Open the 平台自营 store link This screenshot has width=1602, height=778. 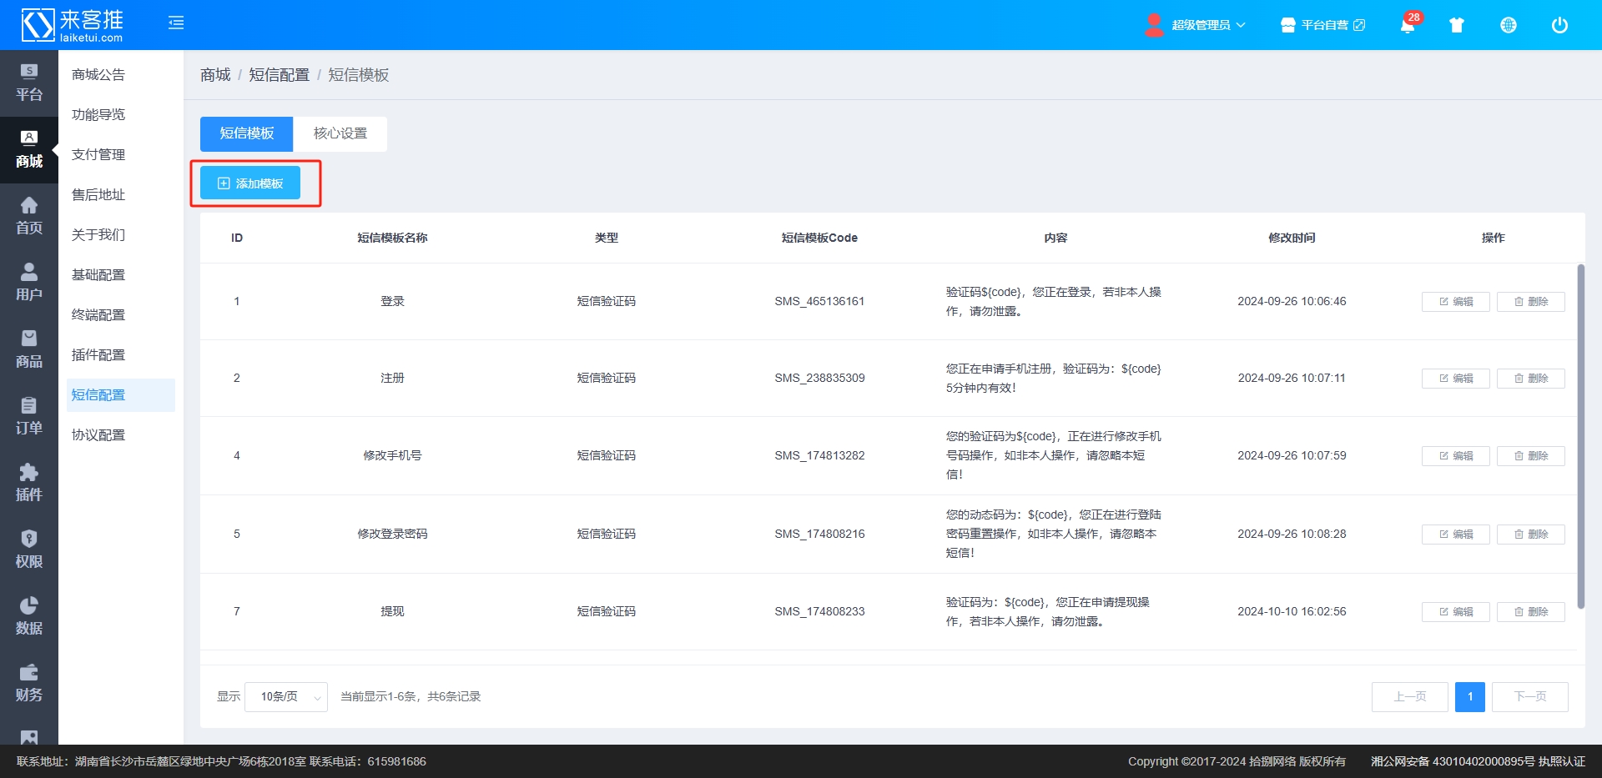[1323, 25]
